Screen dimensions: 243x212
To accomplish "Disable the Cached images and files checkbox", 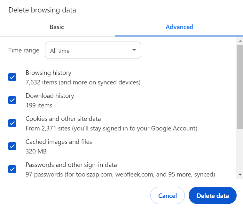I will pyautogui.click(x=12, y=146).
